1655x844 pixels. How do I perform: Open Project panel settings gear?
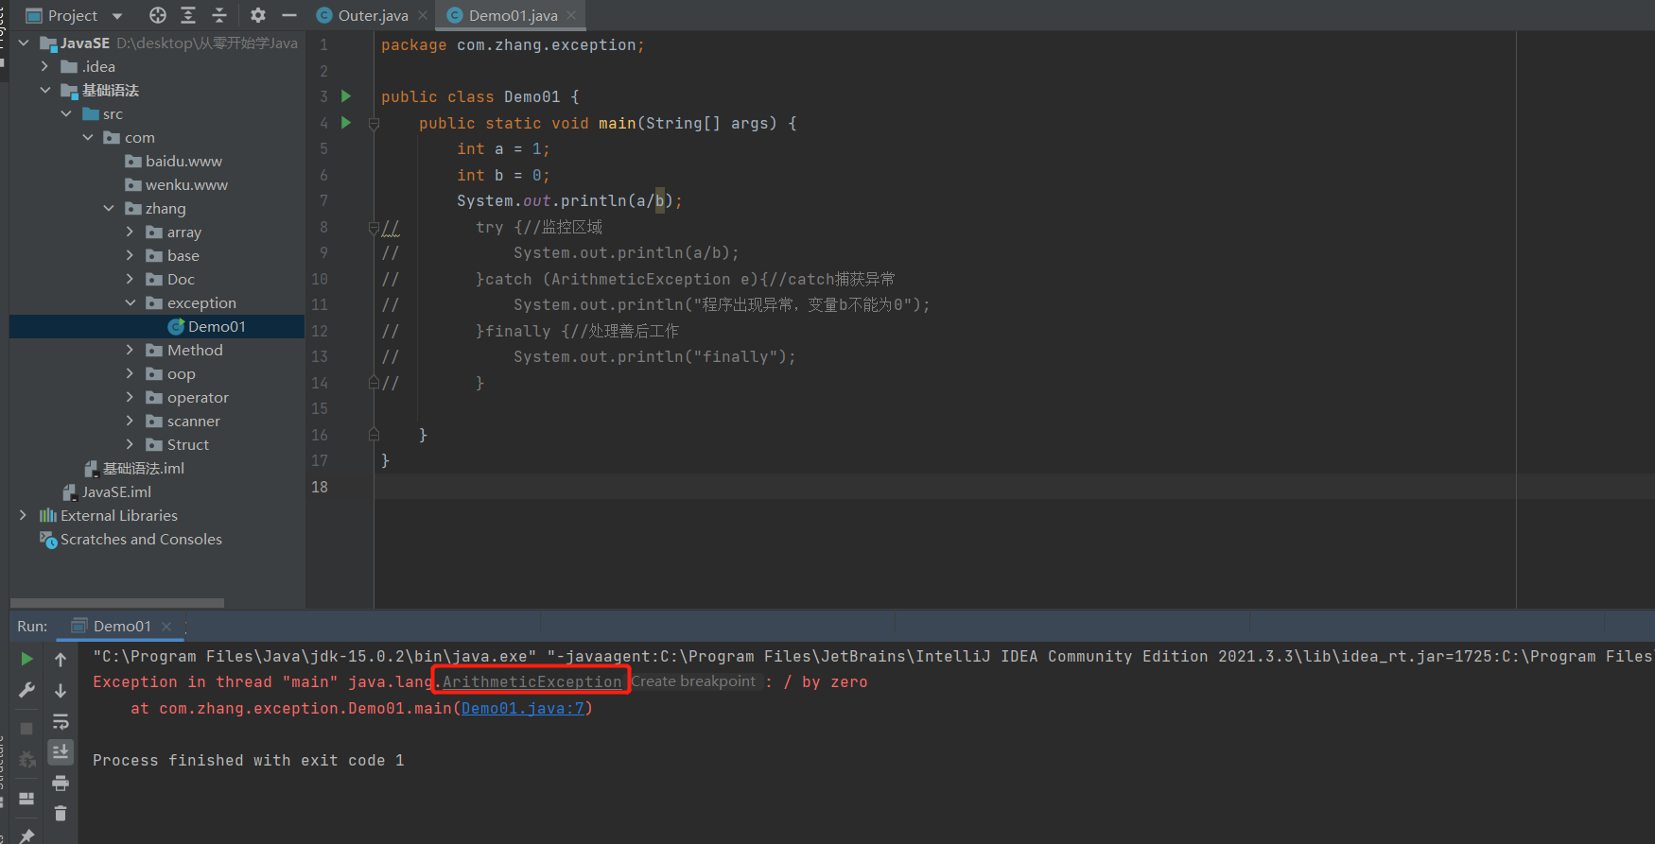pyautogui.click(x=258, y=15)
